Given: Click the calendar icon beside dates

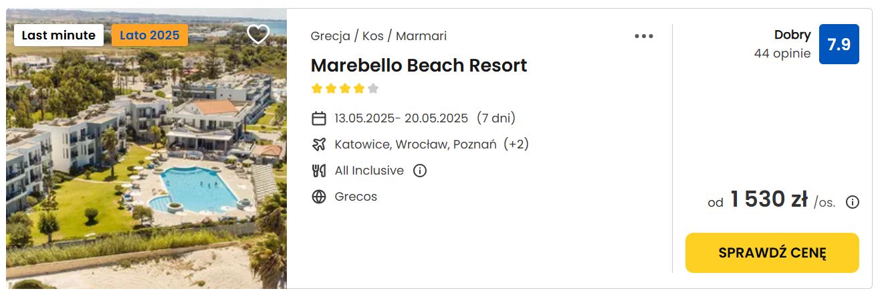Looking at the screenshot, I should click(319, 118).
